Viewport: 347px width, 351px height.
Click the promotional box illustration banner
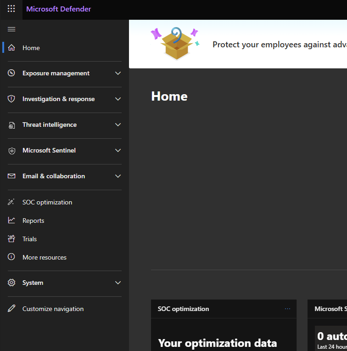click(175, 44)
